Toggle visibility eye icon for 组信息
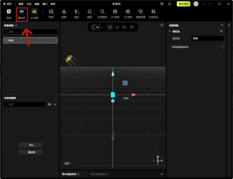 point(221,32)
